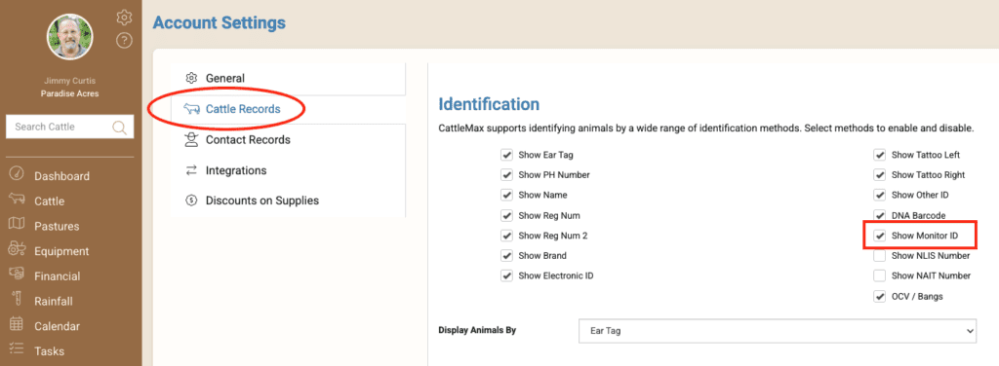This screenshot has width=999, height=366.
Task: Toggle Show Tattoo Right checkbox
Action: click(x=880, y=175)
